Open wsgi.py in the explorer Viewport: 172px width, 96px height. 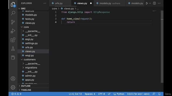(x=29, y=55)
